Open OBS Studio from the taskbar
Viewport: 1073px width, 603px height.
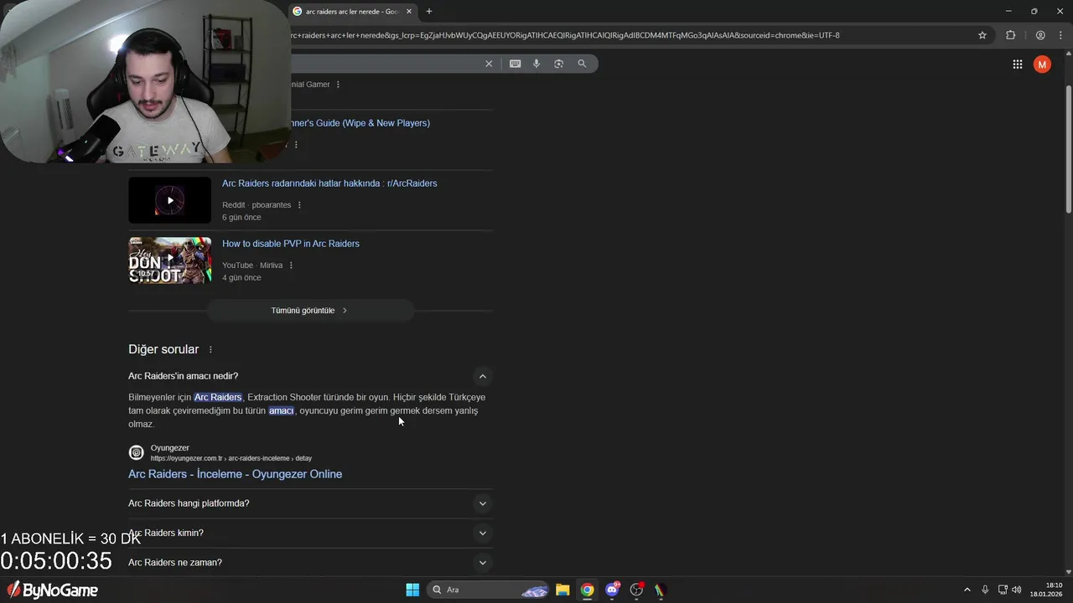point(637,590)
